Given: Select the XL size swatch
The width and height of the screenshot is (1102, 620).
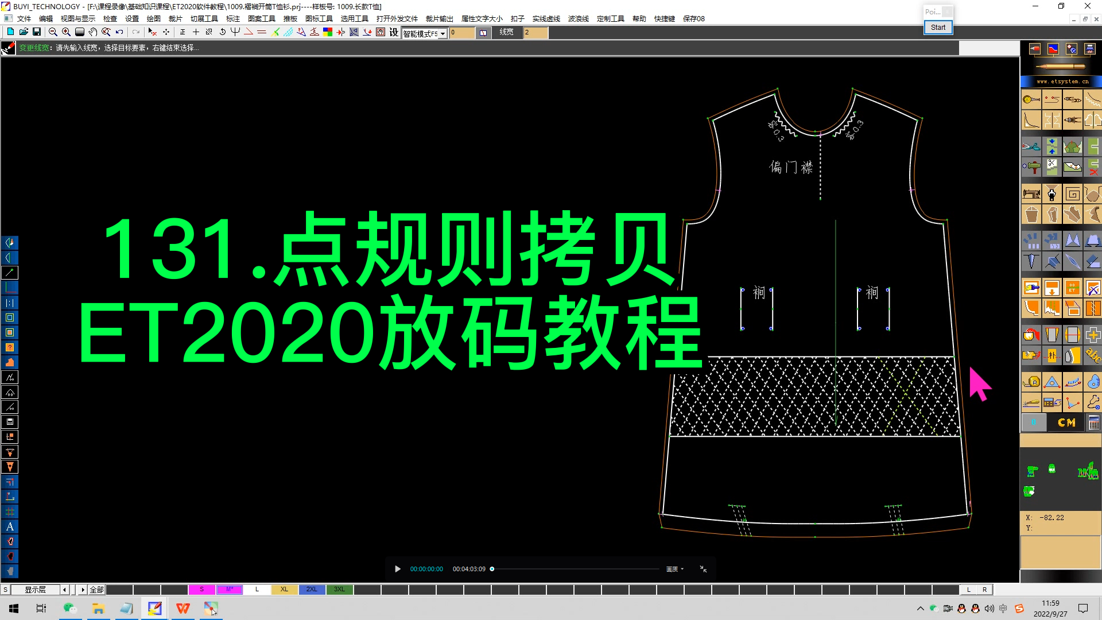Looking at the screenshot, I should (285, 590).
